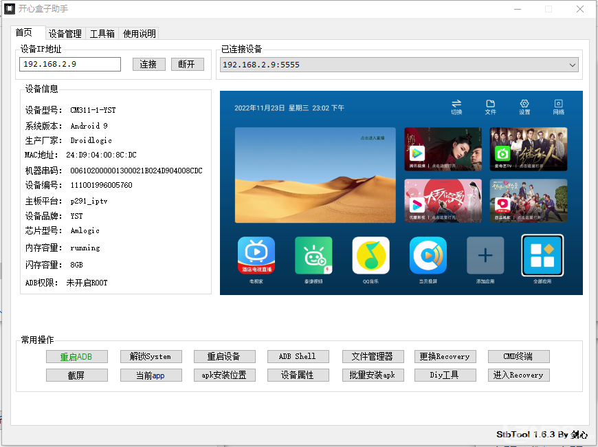Viewport: 598px width, 447px height.
Task: Click the 网络 network icon in device preview
Action: pyautogui.click(x=558, y=107)
